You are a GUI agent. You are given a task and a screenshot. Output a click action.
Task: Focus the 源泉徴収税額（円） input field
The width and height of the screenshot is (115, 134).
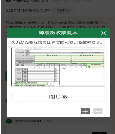coord(58,129)
